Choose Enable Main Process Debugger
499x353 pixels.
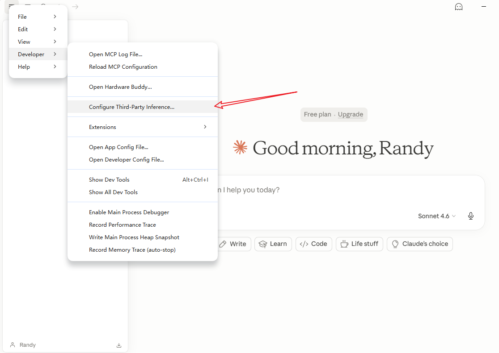coord(143,212)
